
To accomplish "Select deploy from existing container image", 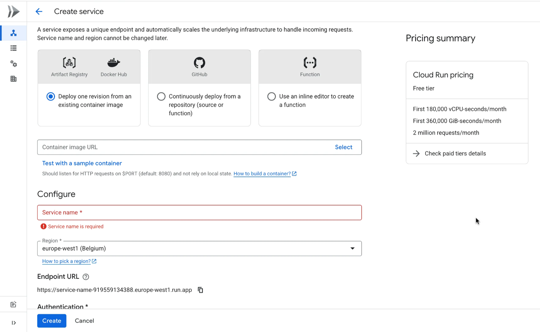I will pos(51,97).
